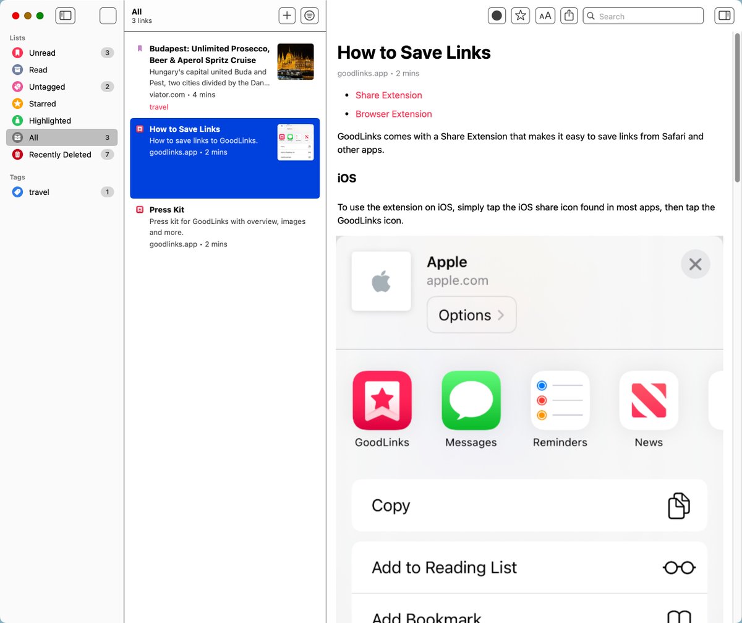Click the X close button in the share sheet image
Image resolution: width=742 pixels, height=623 pixels.
coord(696,264)
